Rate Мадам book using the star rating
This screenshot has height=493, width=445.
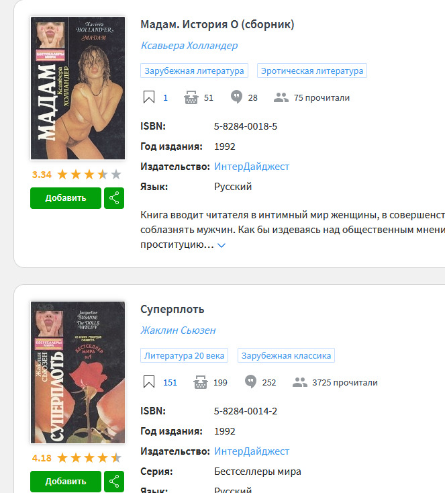tap(89, 174)
